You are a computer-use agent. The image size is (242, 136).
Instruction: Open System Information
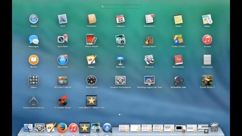[34, 100]
